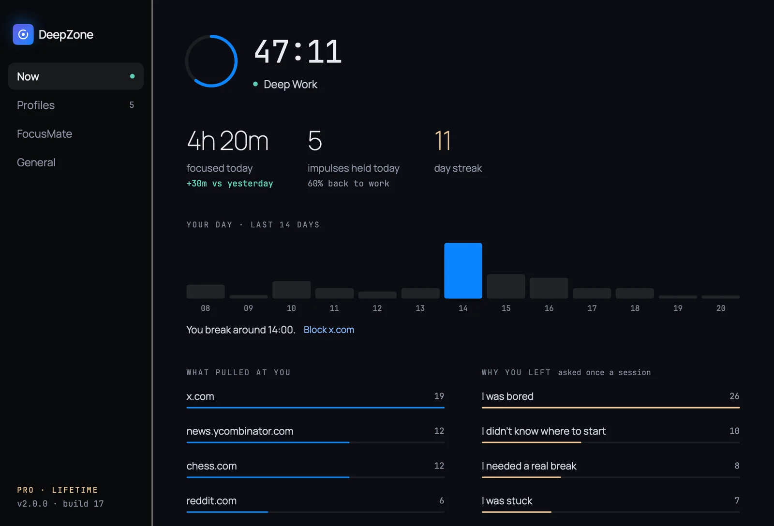Click the Block x.com link
The image size is (774, 526).
click(x=329, y=330)
